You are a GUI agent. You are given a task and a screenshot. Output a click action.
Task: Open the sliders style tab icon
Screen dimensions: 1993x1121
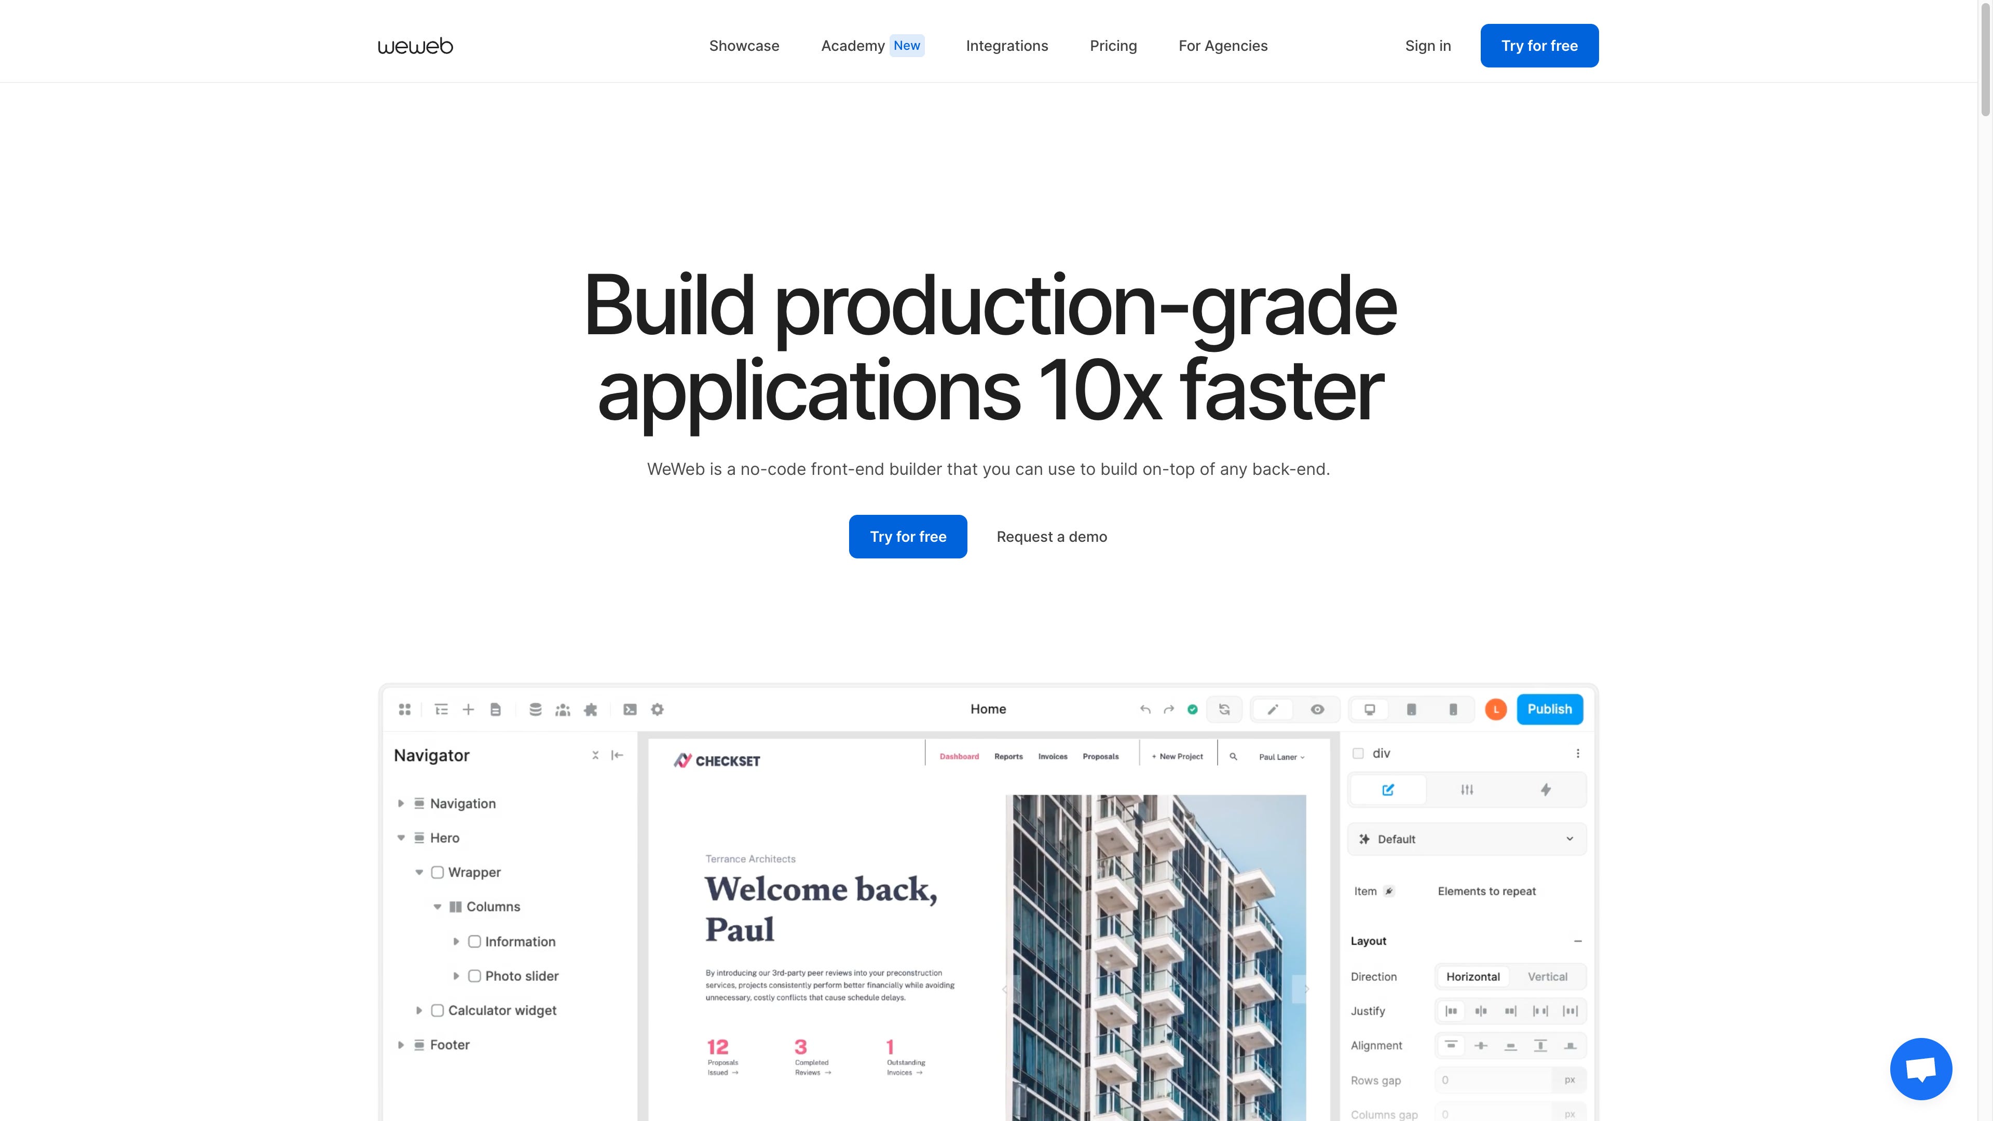pyautogui.click(x=1467, y=790)
